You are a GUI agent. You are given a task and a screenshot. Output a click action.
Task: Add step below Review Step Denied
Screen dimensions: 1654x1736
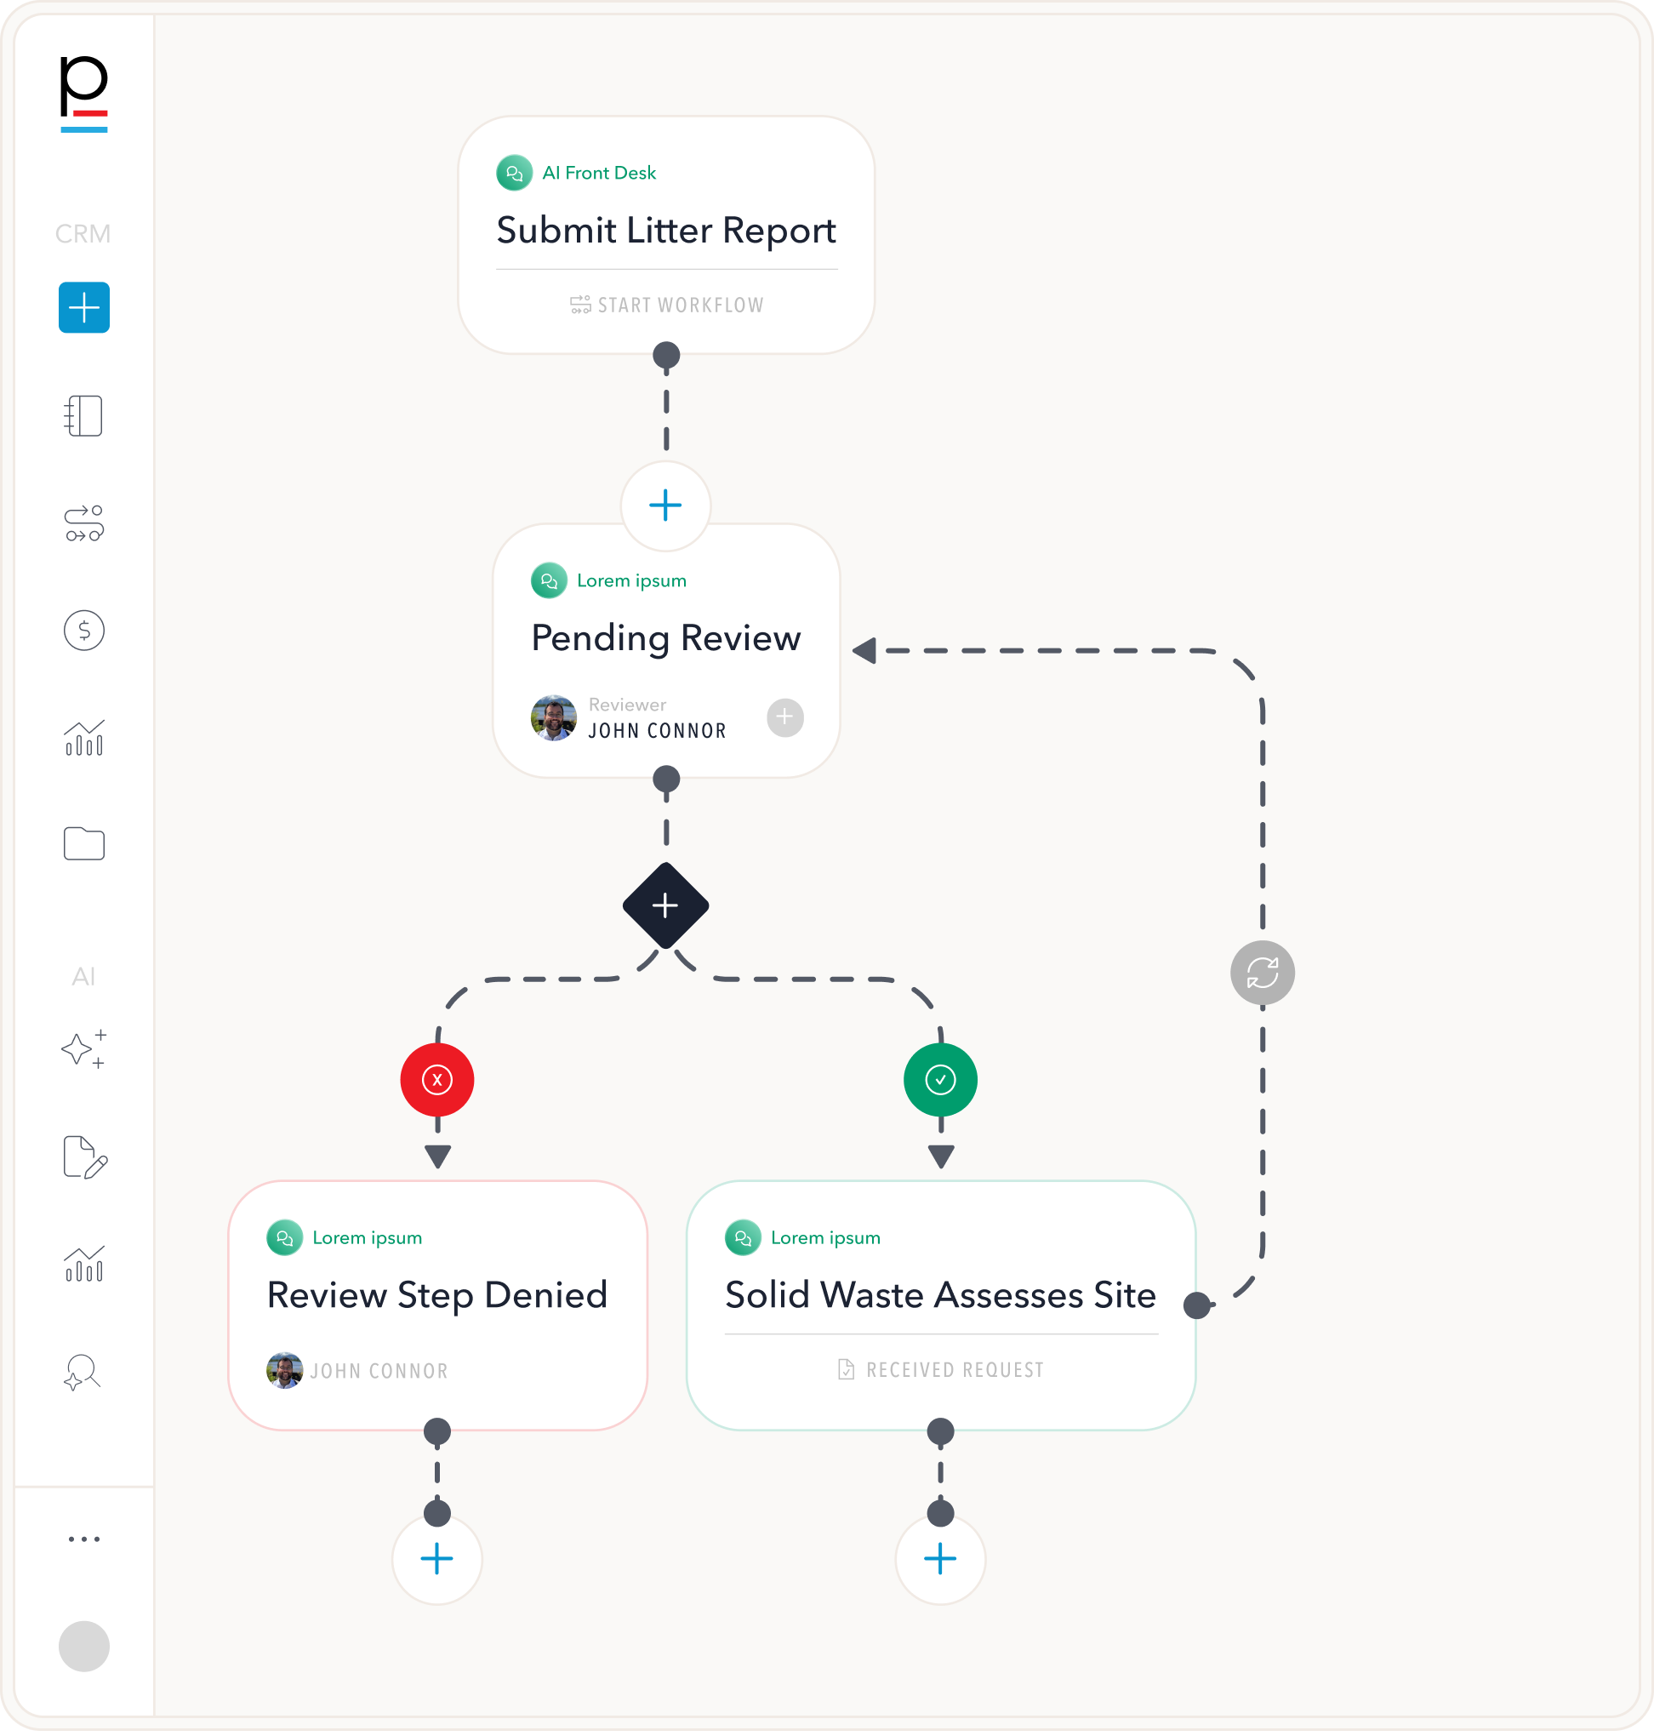coord(437,1559)
